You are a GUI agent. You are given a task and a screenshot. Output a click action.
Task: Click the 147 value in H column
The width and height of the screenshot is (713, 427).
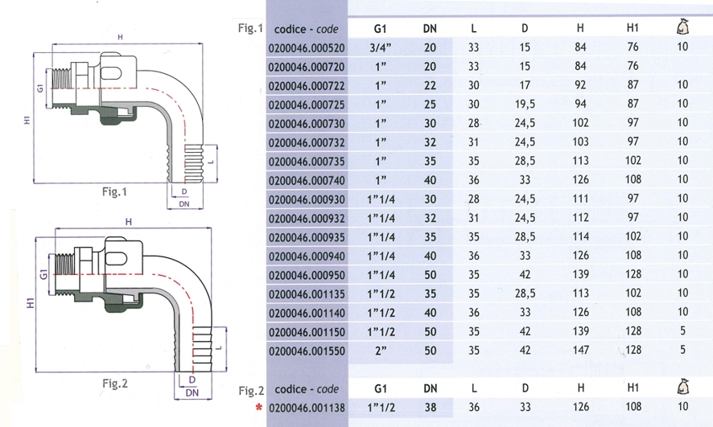[580, 350]
